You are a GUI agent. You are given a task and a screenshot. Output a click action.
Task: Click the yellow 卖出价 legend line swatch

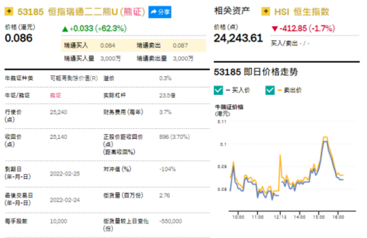point(279,90)
